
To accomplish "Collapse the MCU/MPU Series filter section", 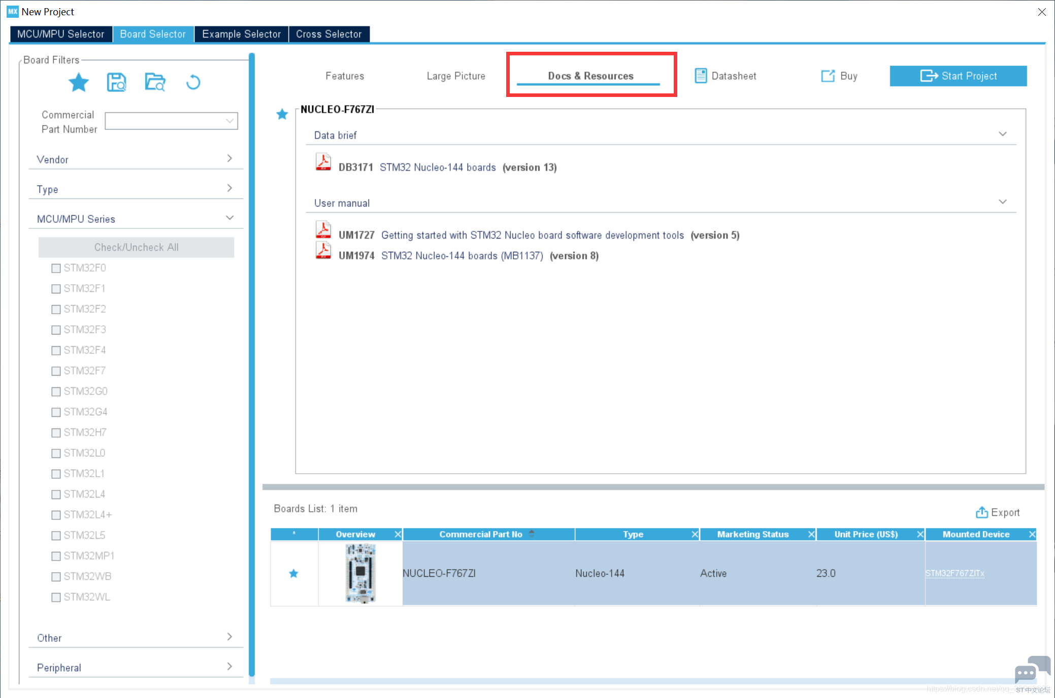I will coord(136,219).
